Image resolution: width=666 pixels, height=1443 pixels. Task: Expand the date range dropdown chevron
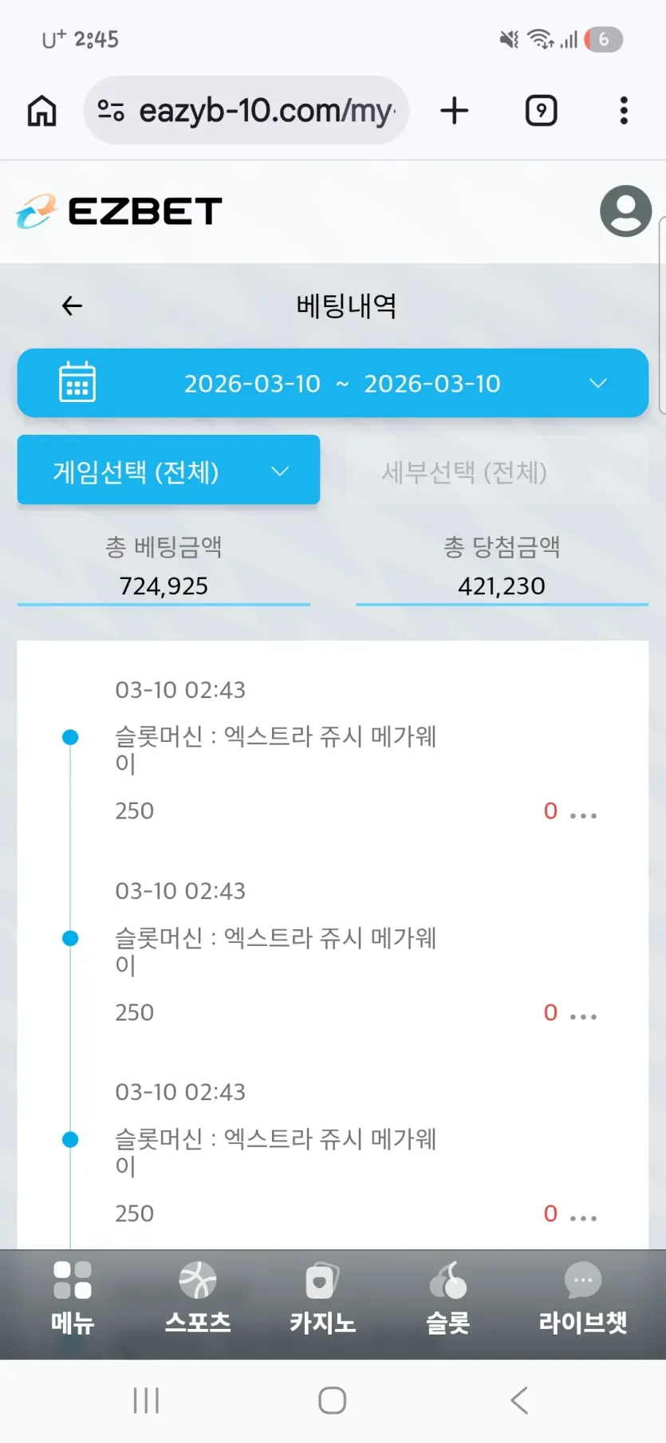598,384
